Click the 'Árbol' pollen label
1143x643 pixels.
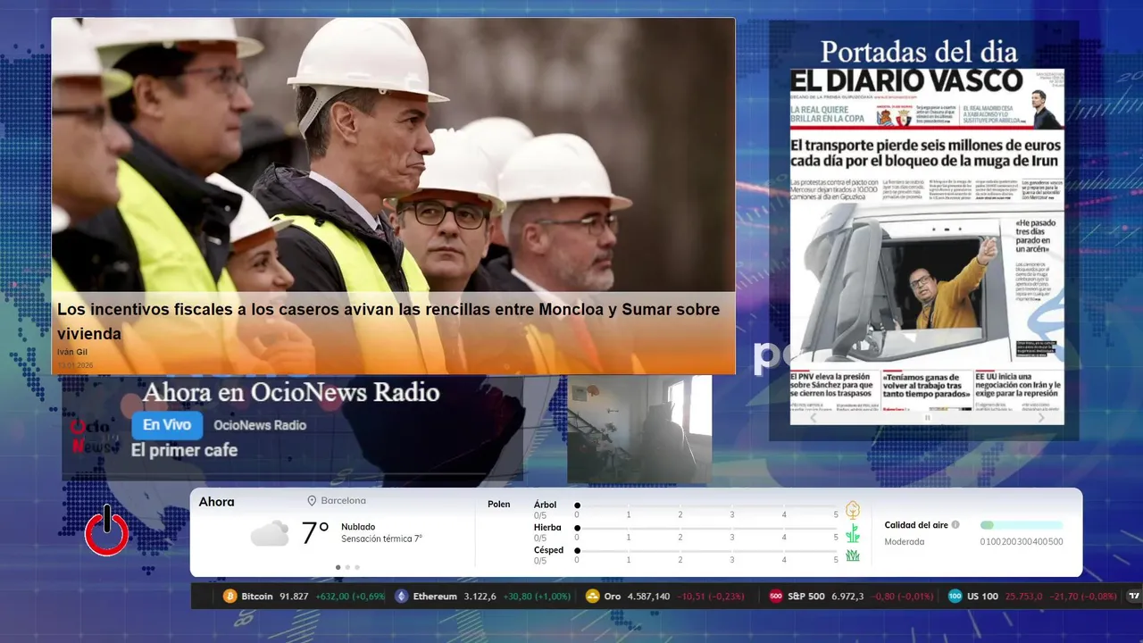(x=545, y=505)
